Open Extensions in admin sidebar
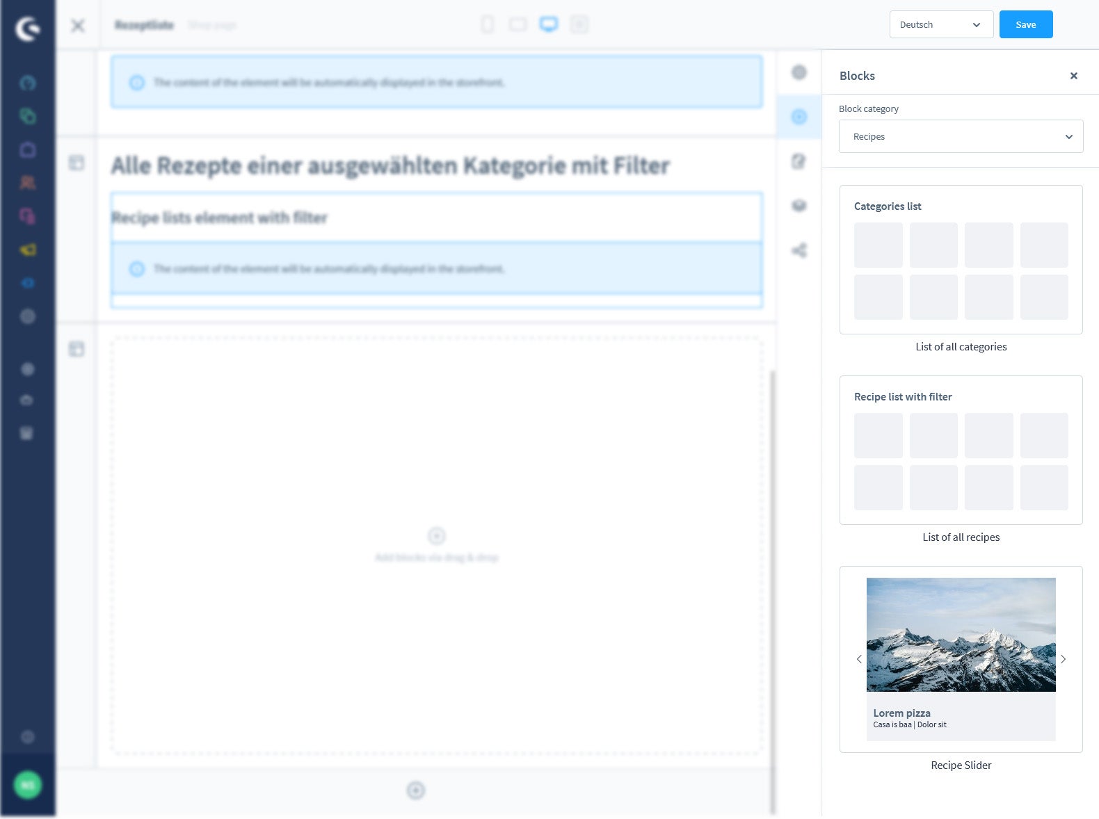 click(x=28, y=283)
